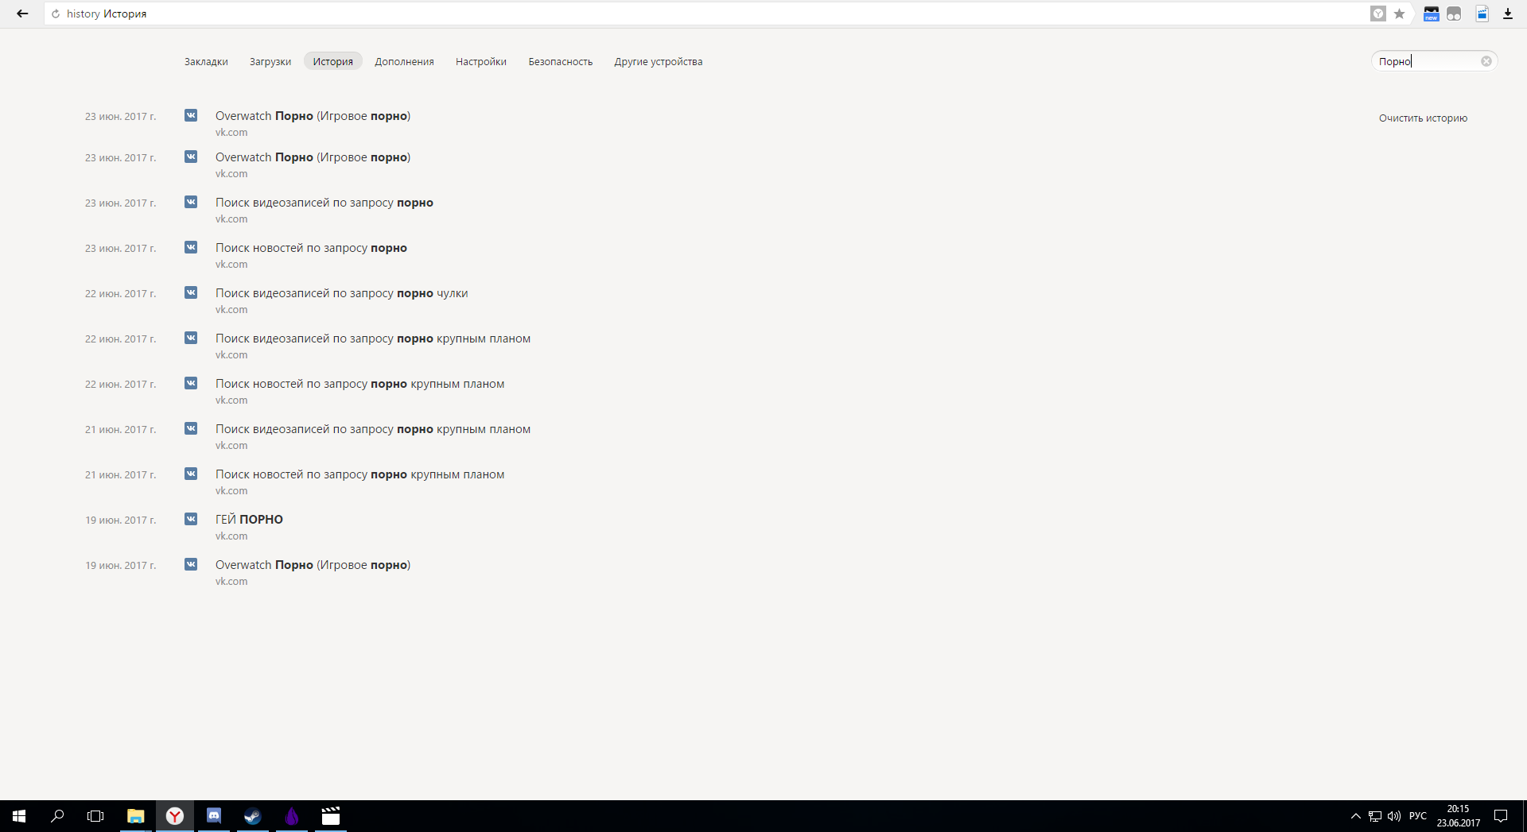
Task: Clear the history search field with the X
Action: coord(1486,61)
